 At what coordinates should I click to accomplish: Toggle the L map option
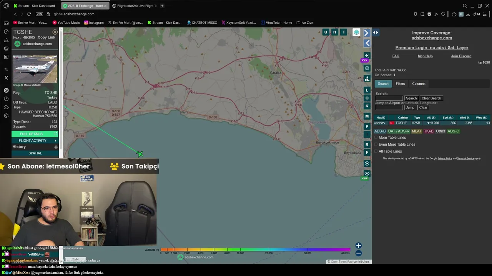coord(367,90)
